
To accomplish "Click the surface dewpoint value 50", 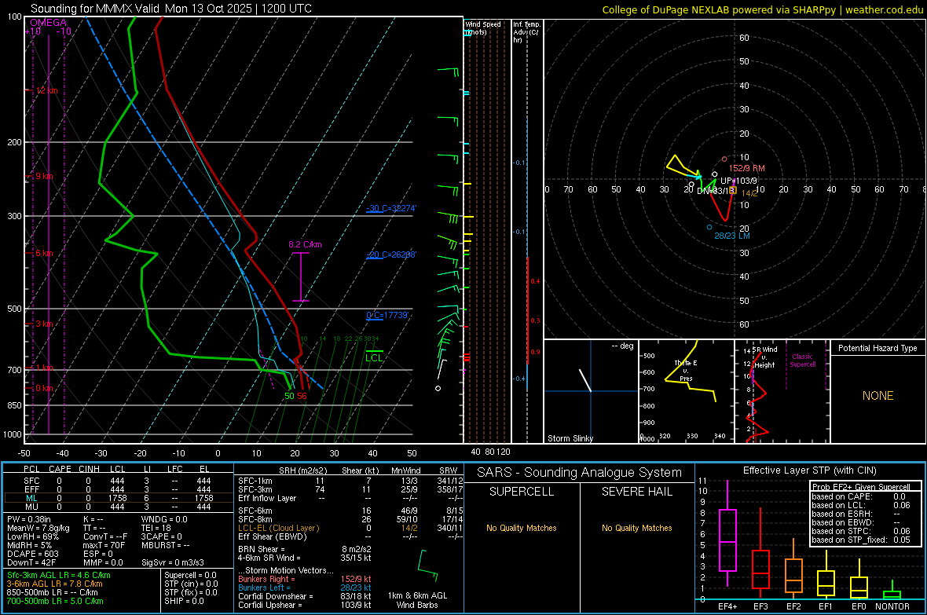I will pos(289,396).
